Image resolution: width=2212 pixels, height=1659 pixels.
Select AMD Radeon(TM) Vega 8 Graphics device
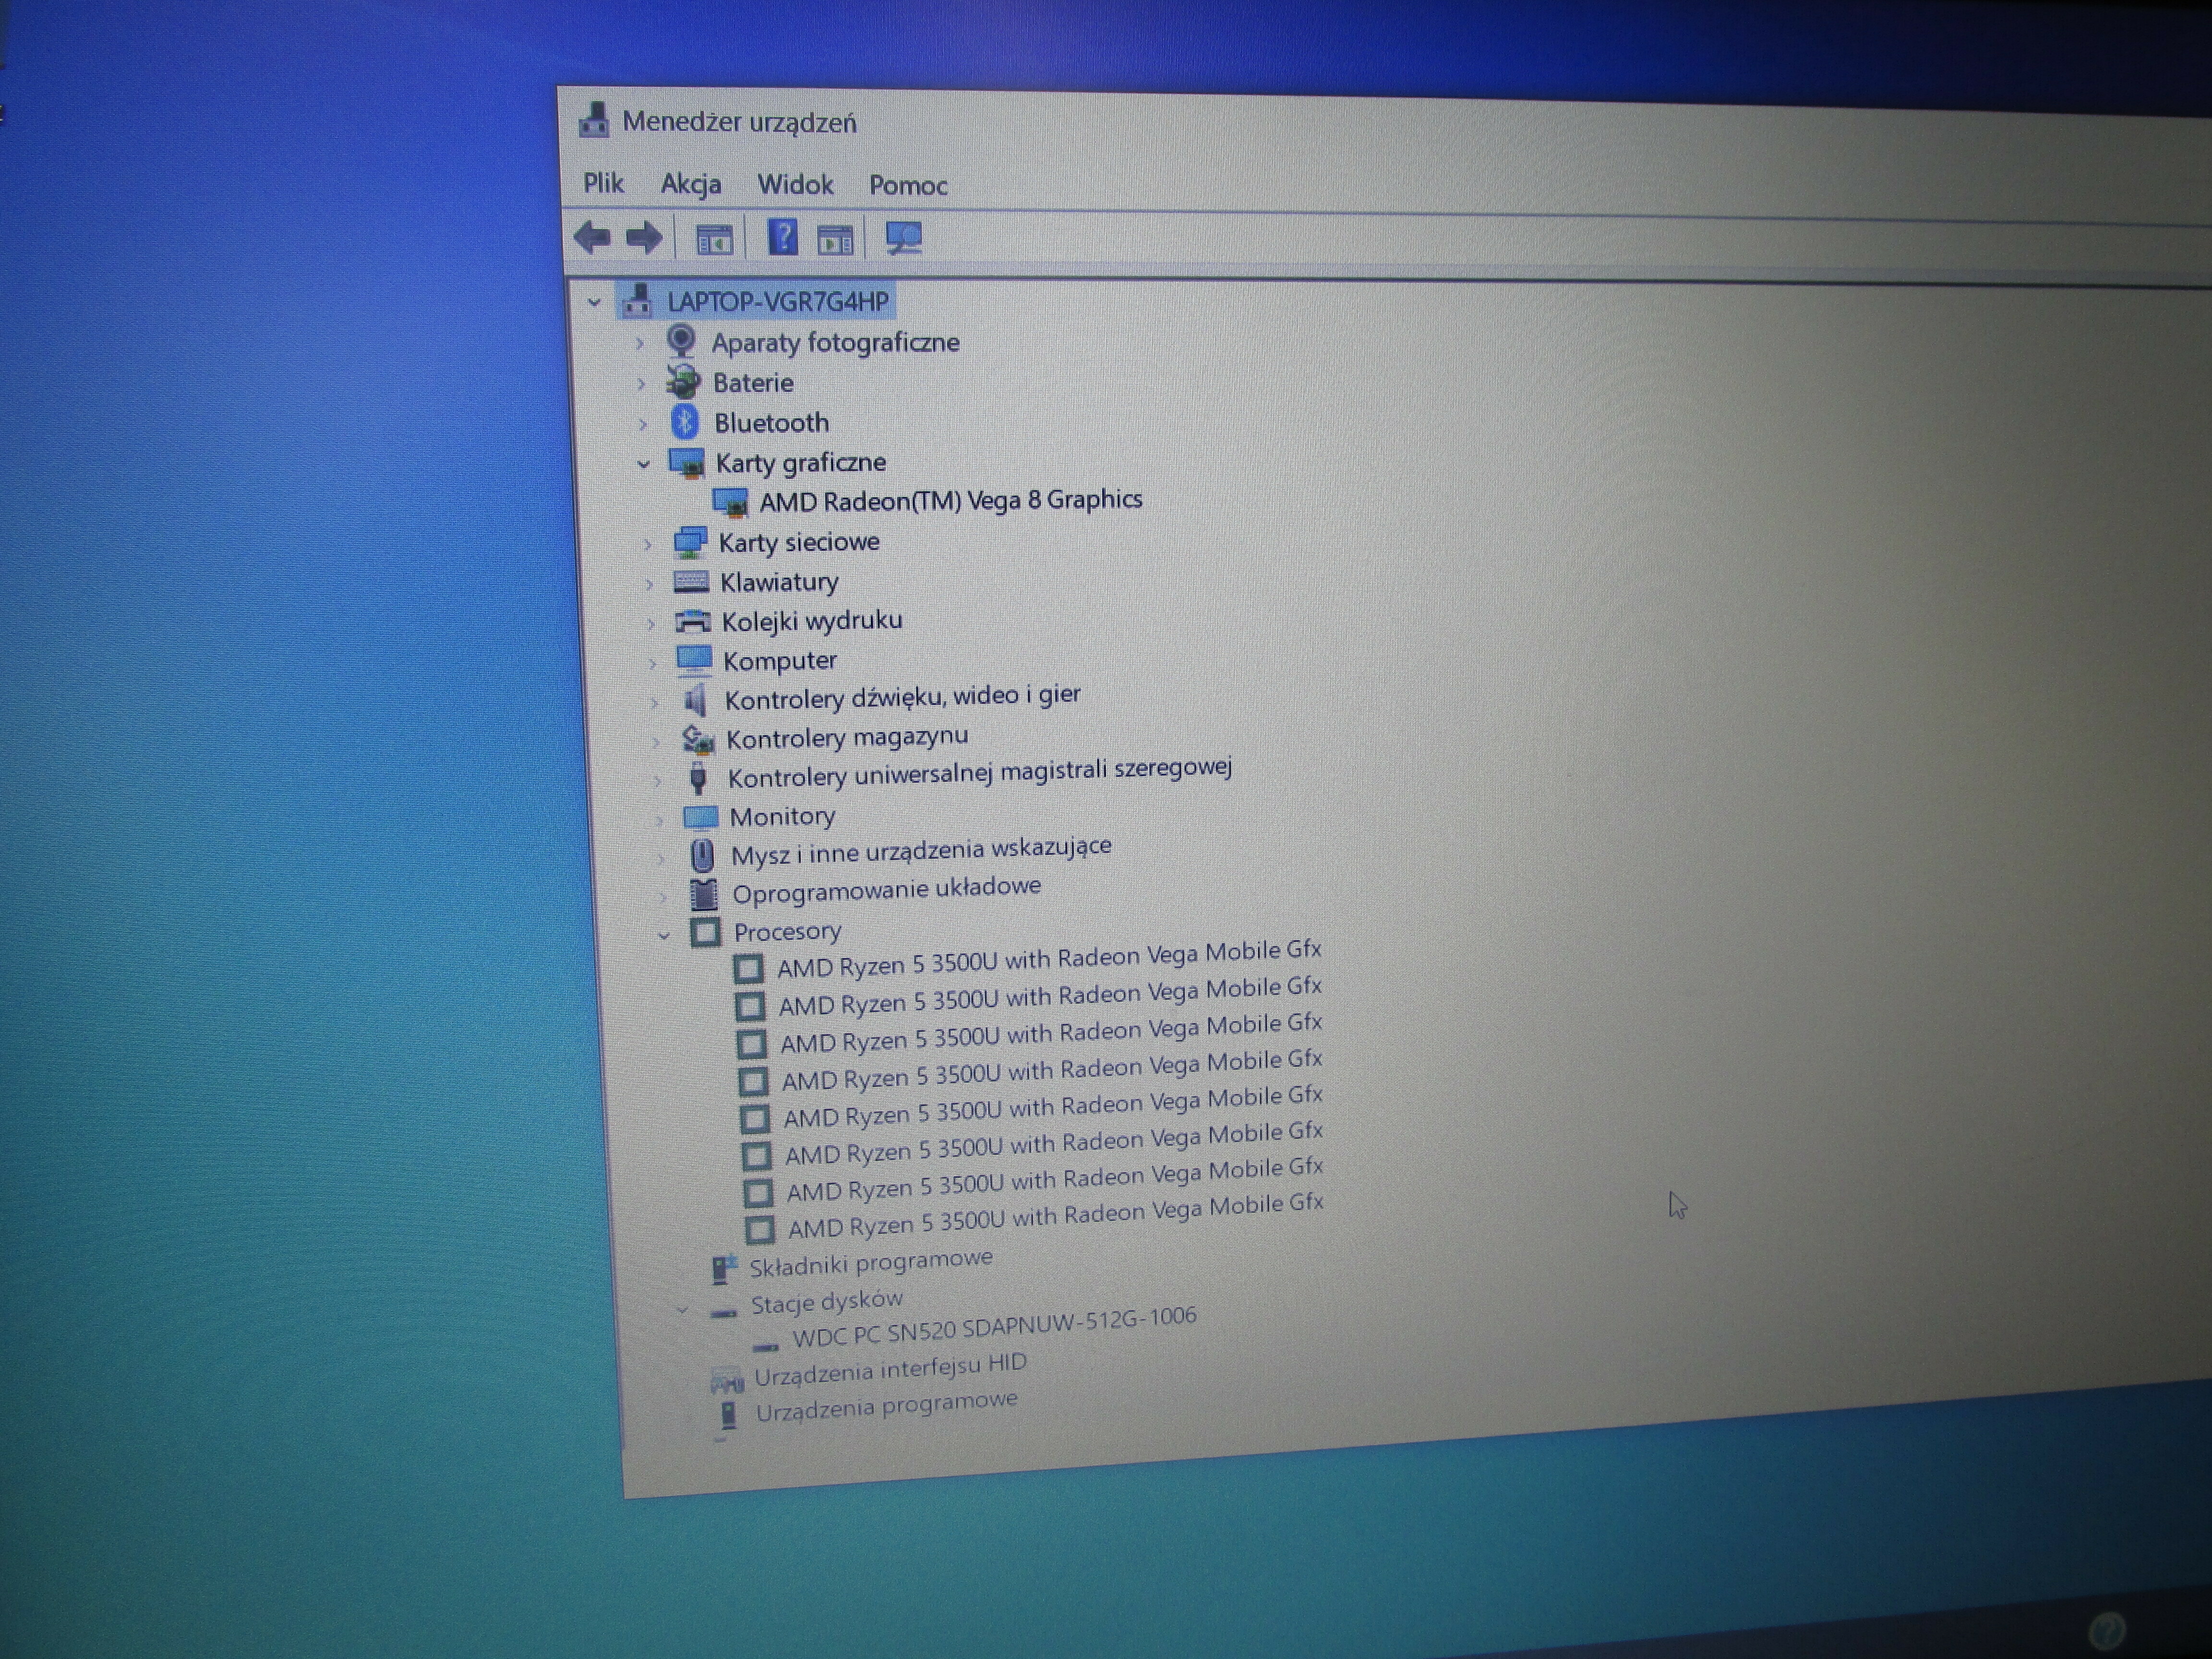pos(950,500)
